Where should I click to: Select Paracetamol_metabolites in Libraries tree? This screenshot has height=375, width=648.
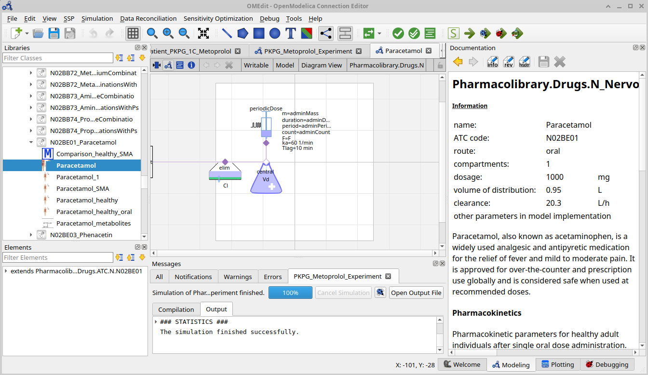(94, 223)
